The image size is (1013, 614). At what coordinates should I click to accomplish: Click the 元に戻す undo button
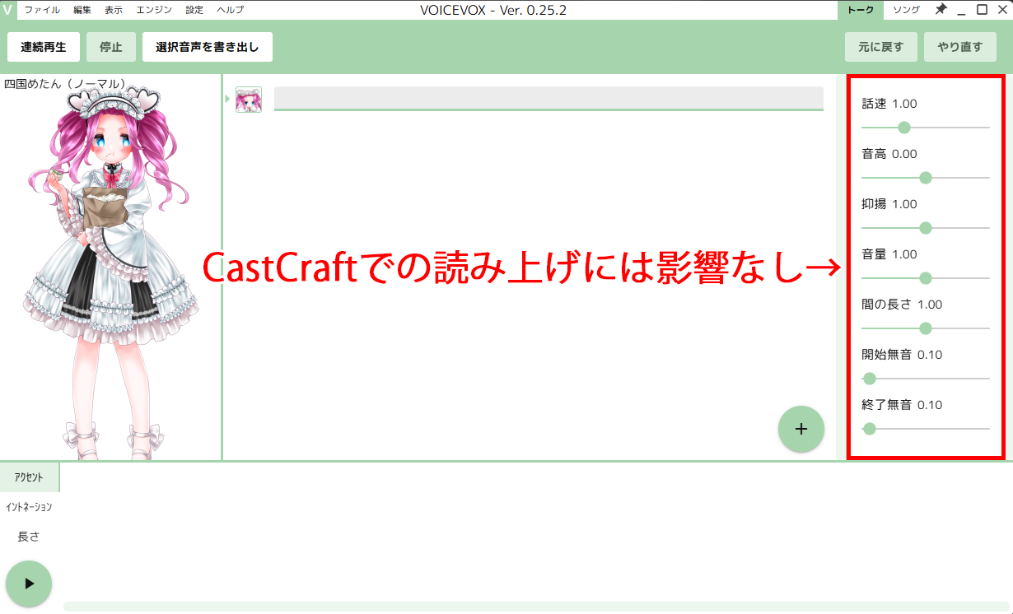881,47
